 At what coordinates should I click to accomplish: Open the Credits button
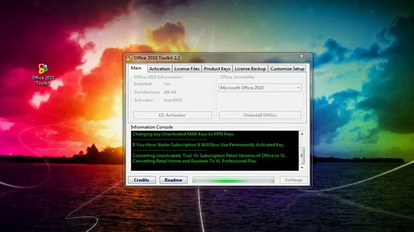pyautogui.click(x=142, y=180)
